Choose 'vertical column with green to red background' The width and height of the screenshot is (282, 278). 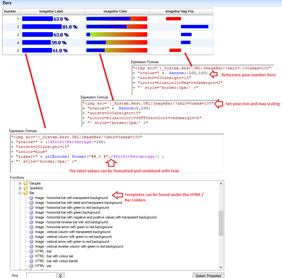click(73, 236)
